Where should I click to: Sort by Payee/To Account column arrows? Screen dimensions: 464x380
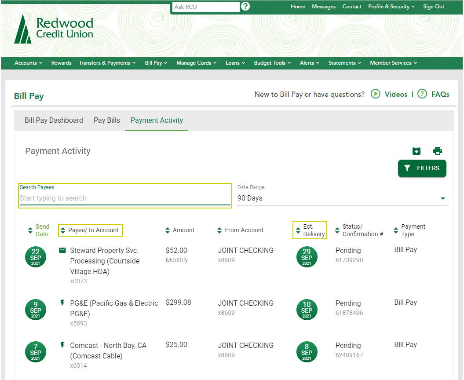(x=63, y=230)
